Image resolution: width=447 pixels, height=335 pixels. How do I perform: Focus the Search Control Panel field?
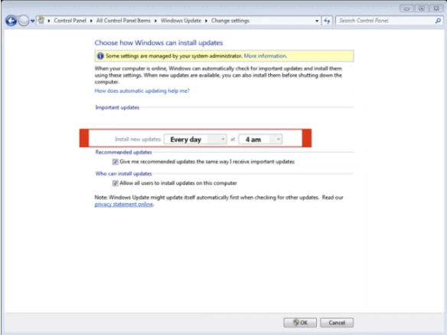(x=387, y=21)
